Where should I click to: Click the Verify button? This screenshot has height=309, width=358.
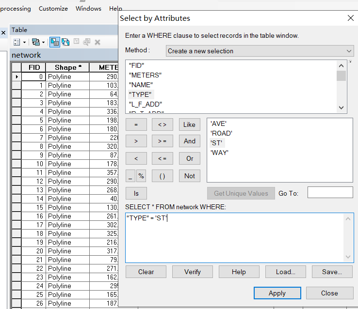193,272
